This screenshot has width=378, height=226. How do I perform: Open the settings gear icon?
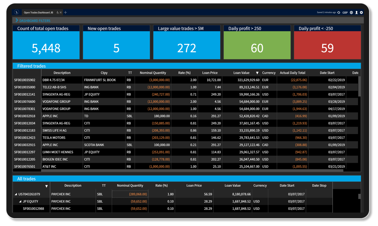pyautogui.click(x=361, y=12)
